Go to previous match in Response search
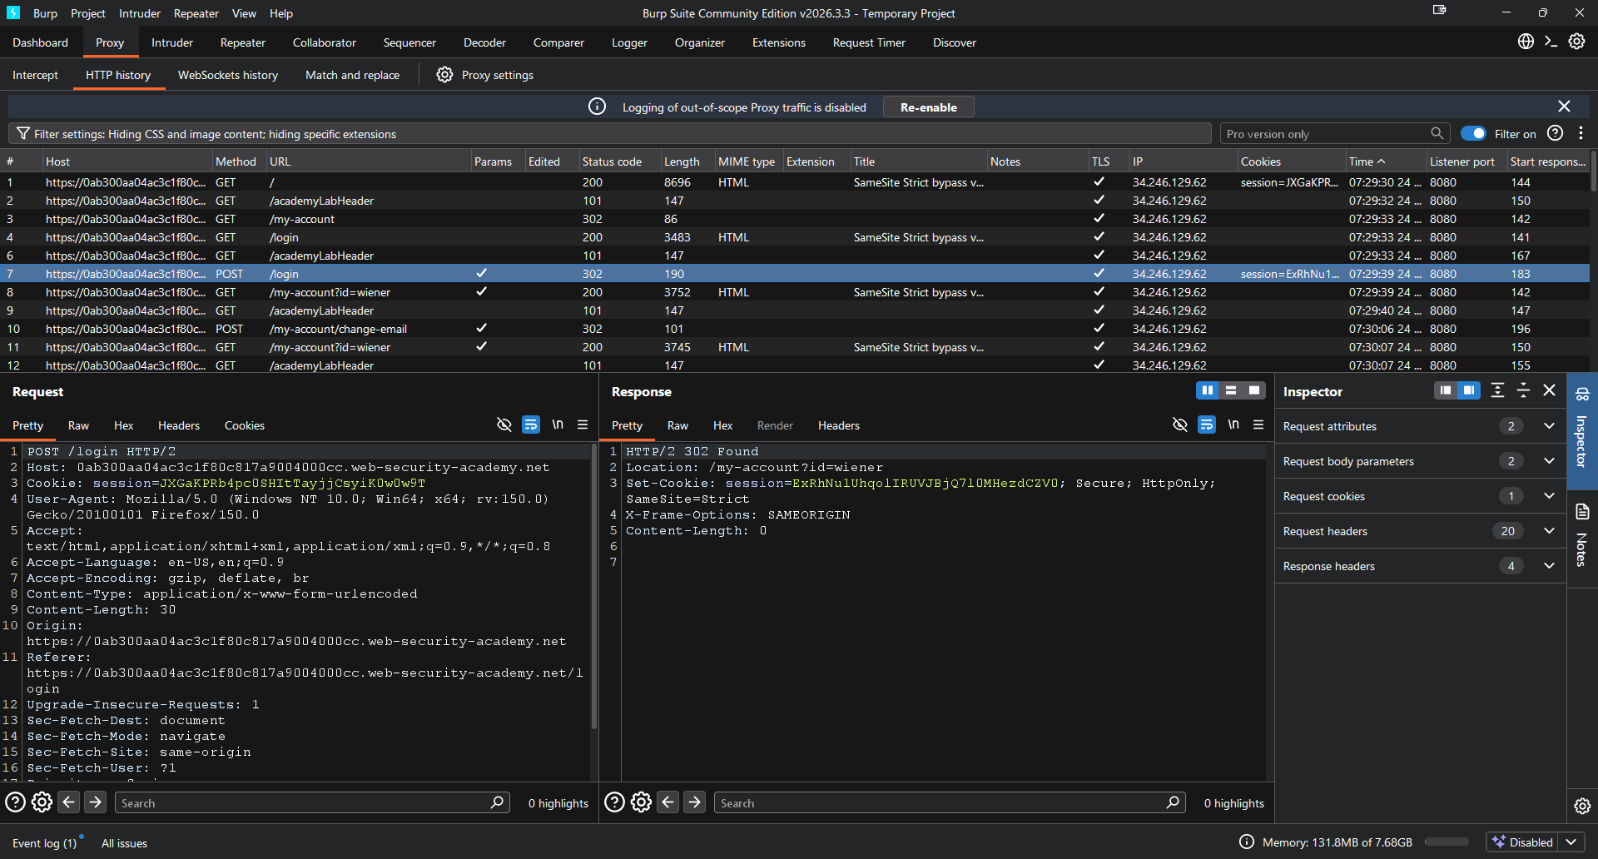The height and width of the screenshot is (859, 1598). click(668, 802)
